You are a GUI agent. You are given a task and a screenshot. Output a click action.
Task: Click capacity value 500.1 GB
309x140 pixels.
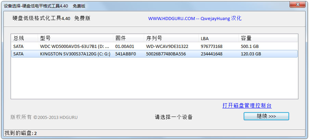250,47
